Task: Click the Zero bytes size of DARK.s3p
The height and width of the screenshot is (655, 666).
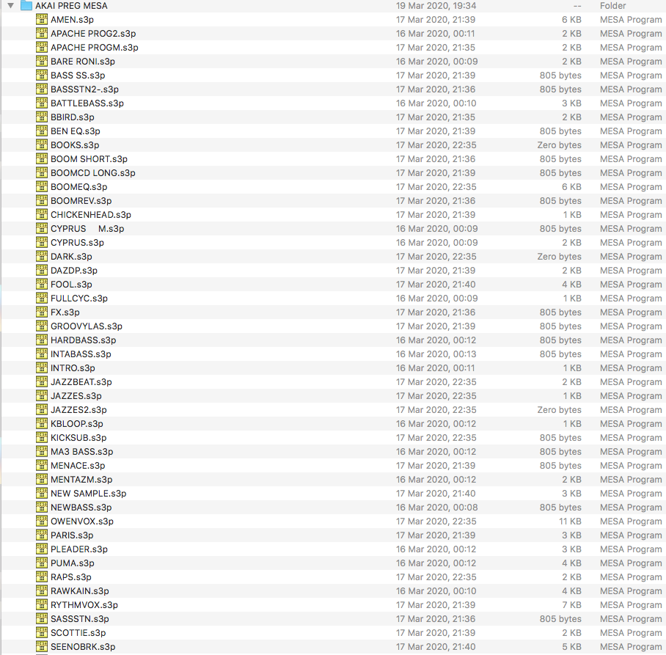Action: (x=559, y=257)
